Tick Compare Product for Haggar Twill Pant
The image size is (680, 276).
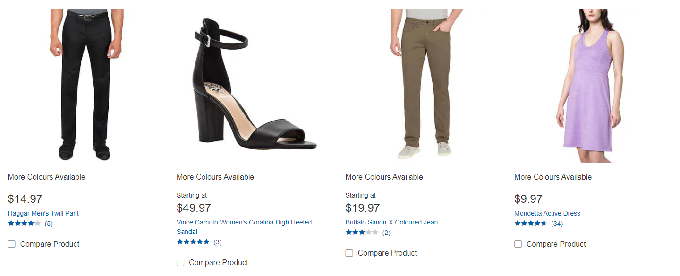point(12,244)
